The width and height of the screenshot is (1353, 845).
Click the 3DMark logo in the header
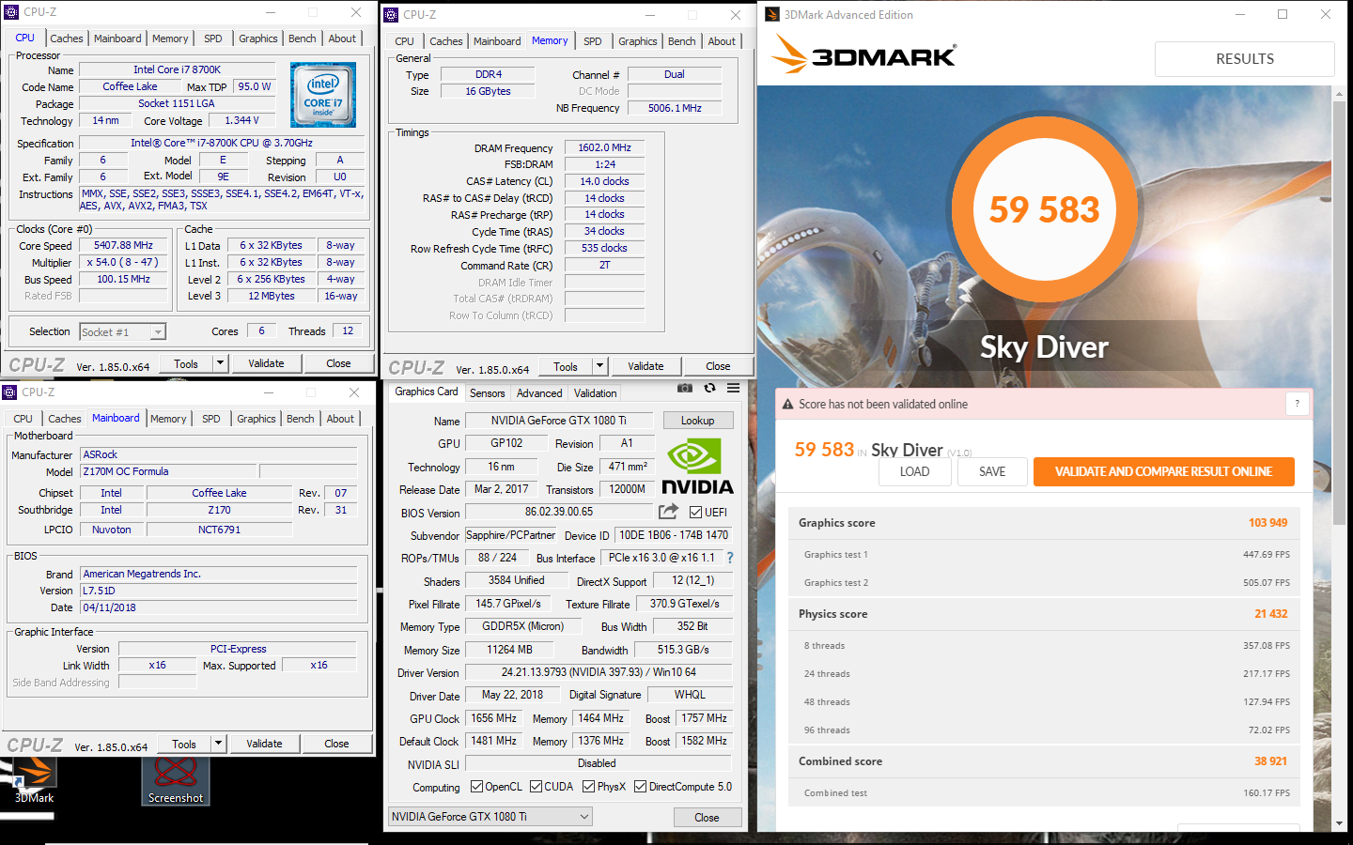(863, 54)
